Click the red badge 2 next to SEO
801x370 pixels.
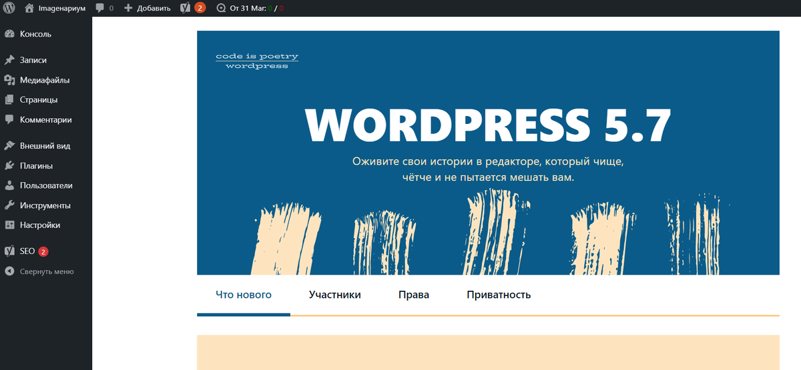click(43, 251)
